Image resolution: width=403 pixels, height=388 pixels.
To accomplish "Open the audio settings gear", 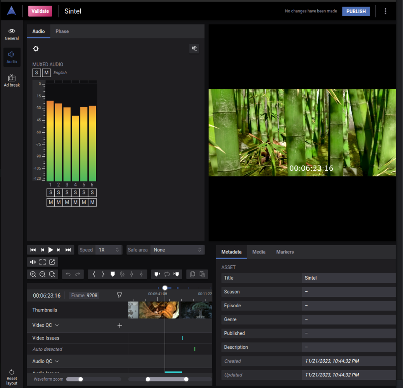I will [x=36, y=49].
